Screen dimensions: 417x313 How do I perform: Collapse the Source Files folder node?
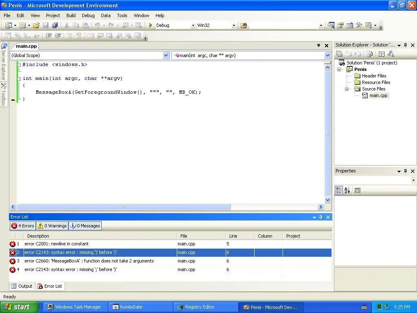[x=347, y=89]
